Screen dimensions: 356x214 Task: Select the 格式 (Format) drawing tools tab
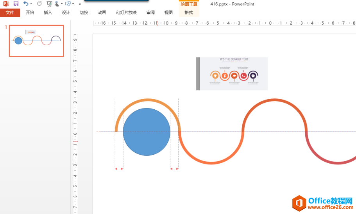[x=189, y=12]
